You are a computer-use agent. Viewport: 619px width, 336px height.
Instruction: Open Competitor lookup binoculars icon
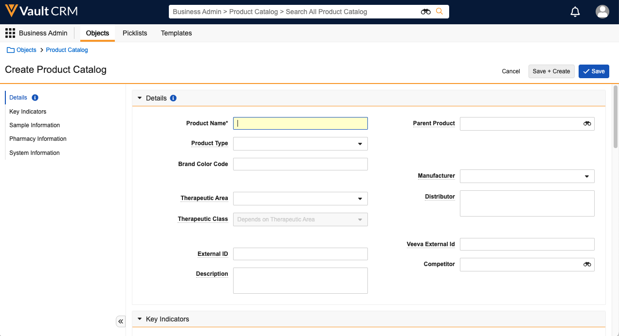tap(587, 265)
